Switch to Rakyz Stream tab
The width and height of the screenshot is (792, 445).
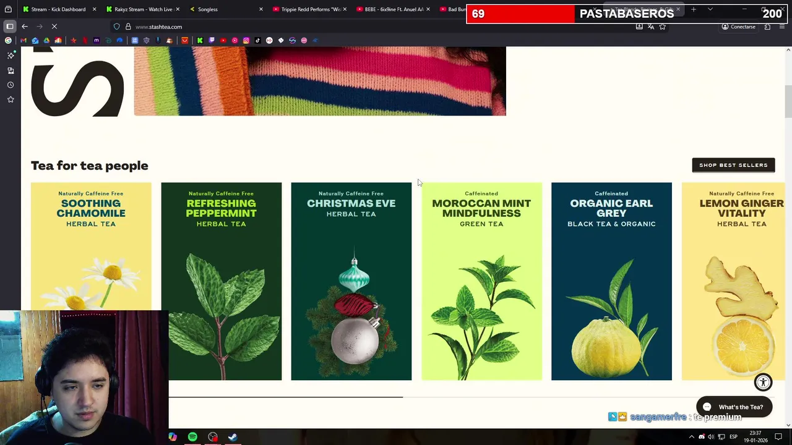(x=142, y=9)
